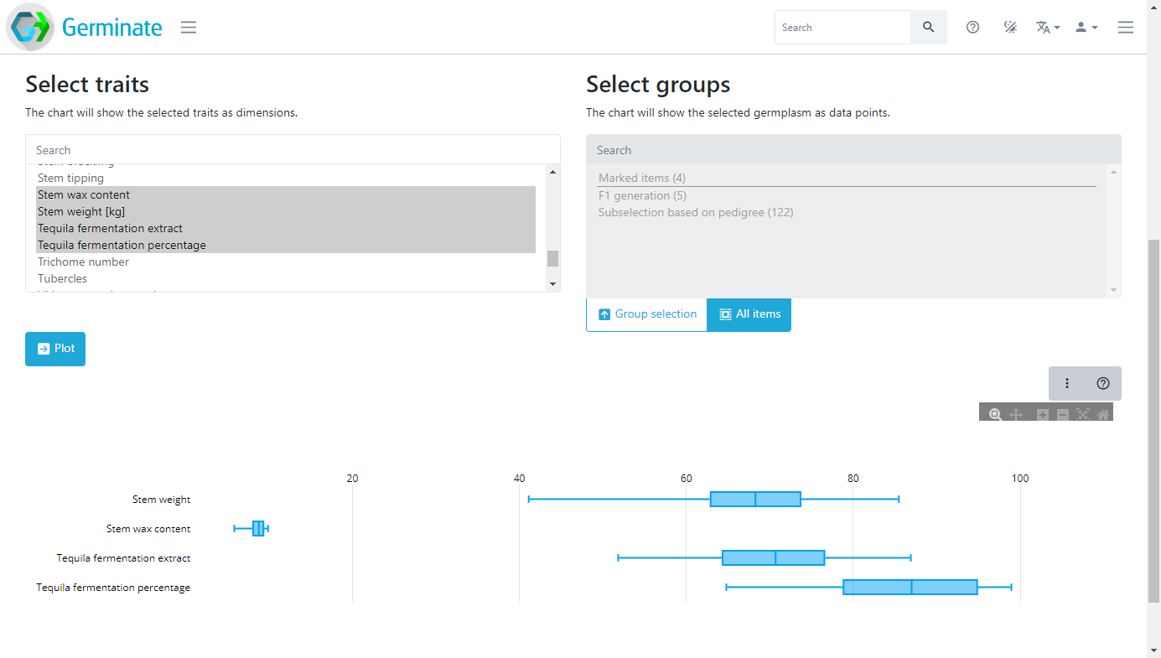
Task: Reset chart axes with home icon
Action: [1103, 414]
